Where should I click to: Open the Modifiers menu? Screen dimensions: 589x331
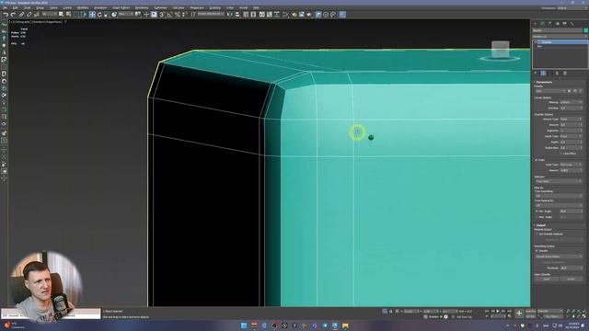[x=83, y=7]
